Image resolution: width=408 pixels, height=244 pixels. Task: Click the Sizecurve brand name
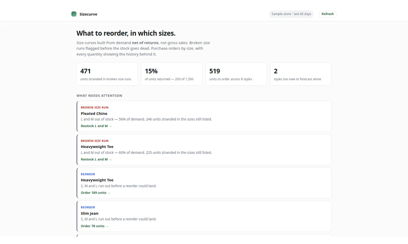[x=88, y=14]
